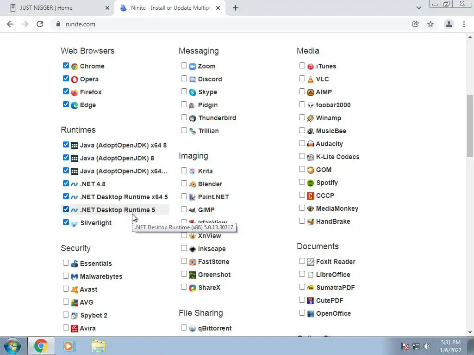Click the Malwarebytes icon under Security

[75, 276]
